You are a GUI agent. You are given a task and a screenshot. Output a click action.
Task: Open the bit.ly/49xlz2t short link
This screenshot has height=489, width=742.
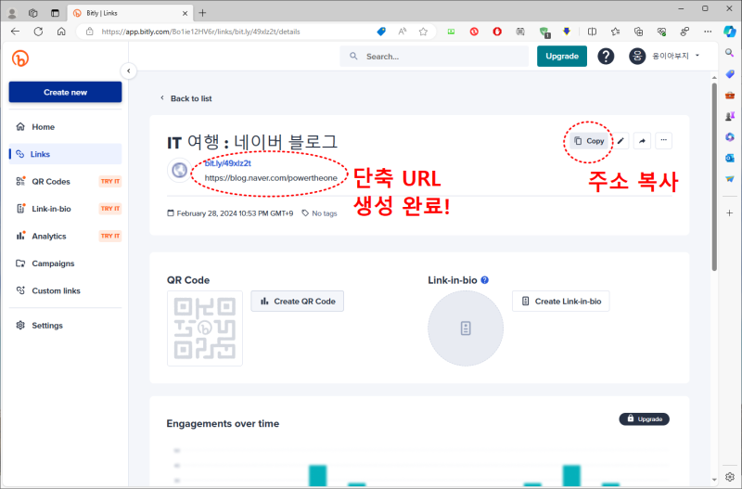click(227, 163)
